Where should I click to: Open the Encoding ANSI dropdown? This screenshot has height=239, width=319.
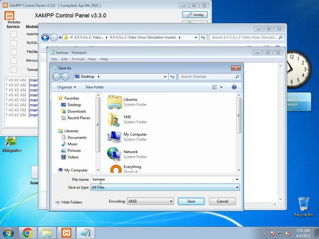[171, 201]
